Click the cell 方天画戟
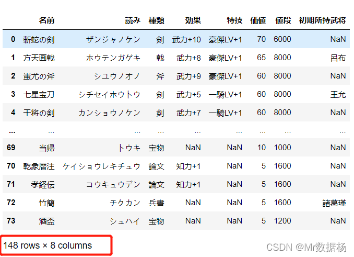The height and width of the screenshot is (257, 354). coord(39,58)
